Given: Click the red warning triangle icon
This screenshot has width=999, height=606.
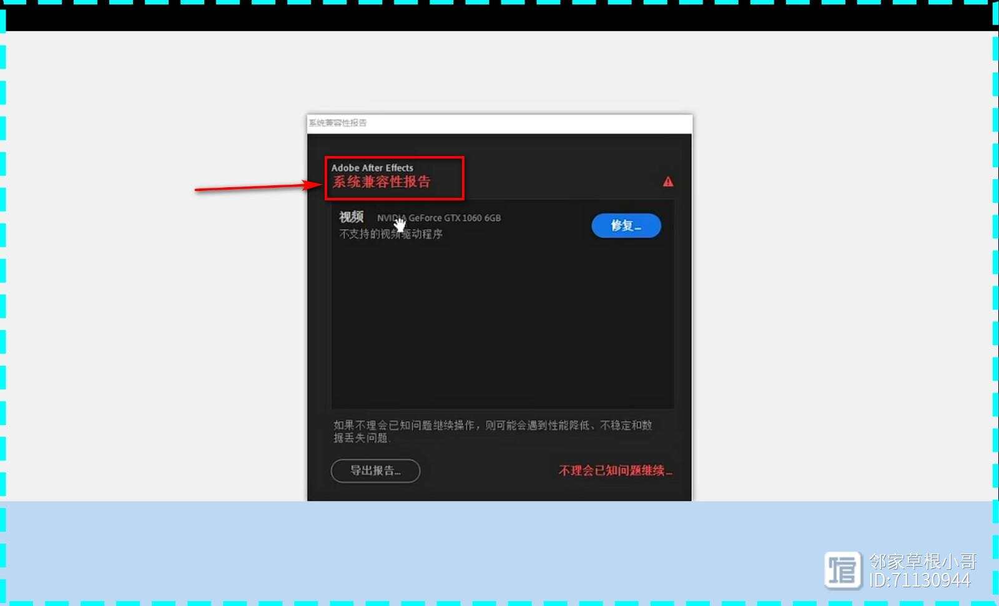Looking at the screenshot, I should [x=668, y=182].
